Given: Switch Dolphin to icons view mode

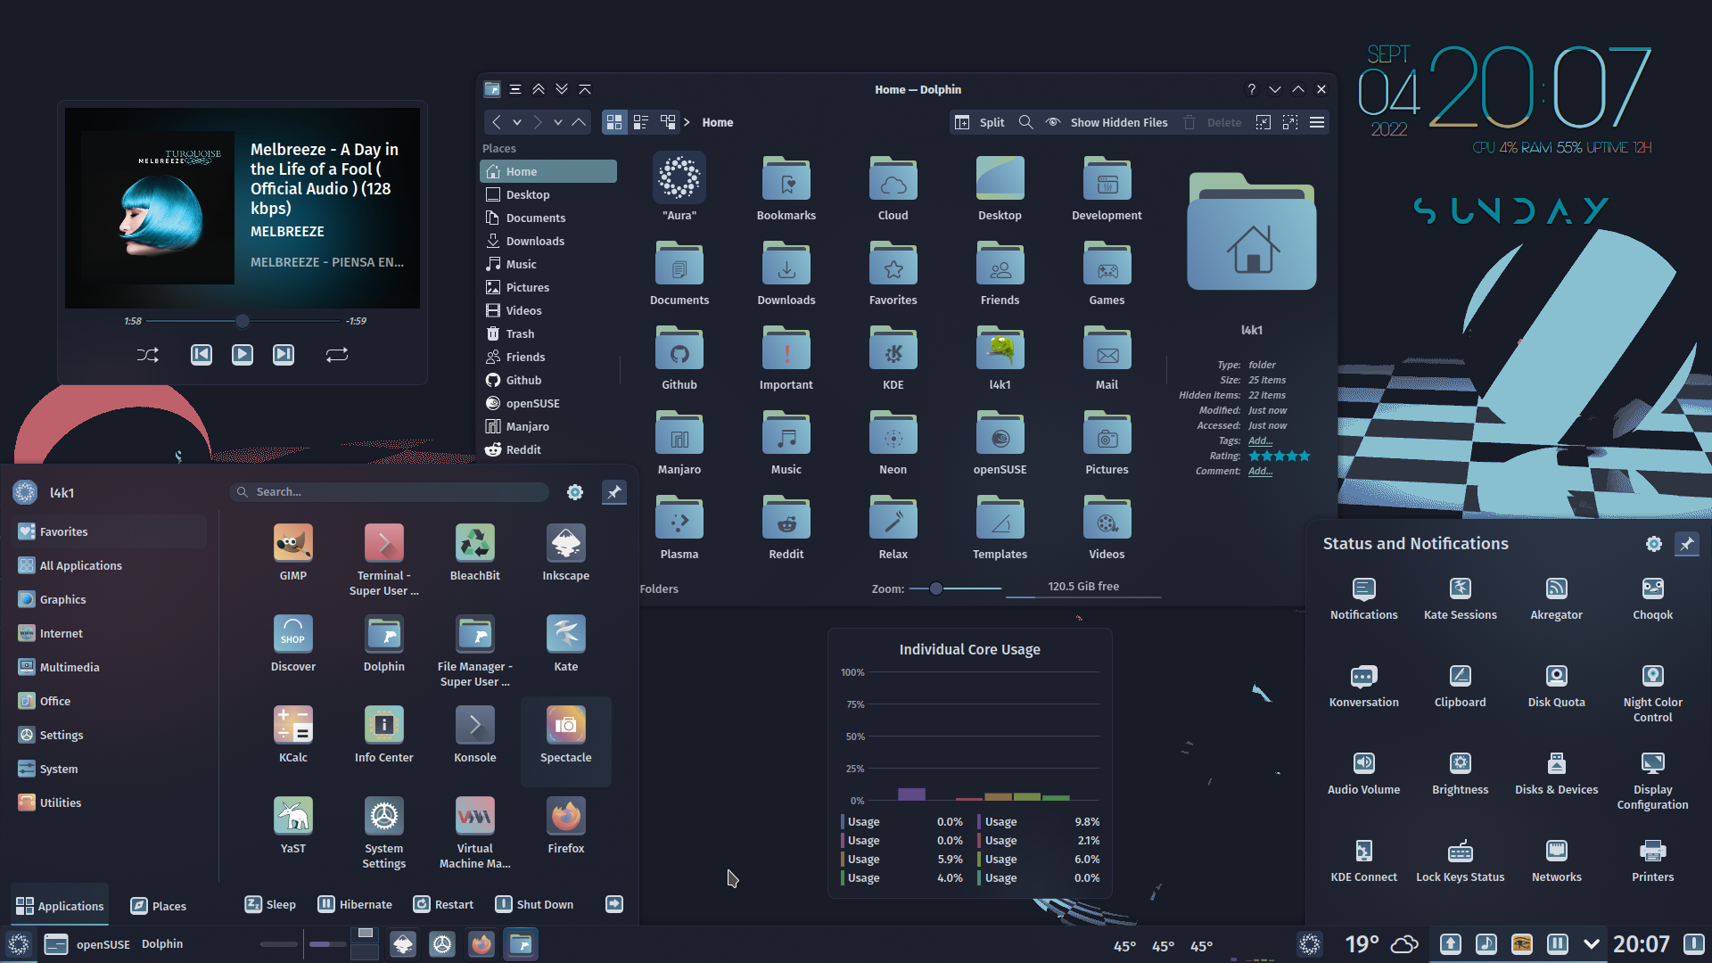Looking at the screenshot, I should click(614, 122).
